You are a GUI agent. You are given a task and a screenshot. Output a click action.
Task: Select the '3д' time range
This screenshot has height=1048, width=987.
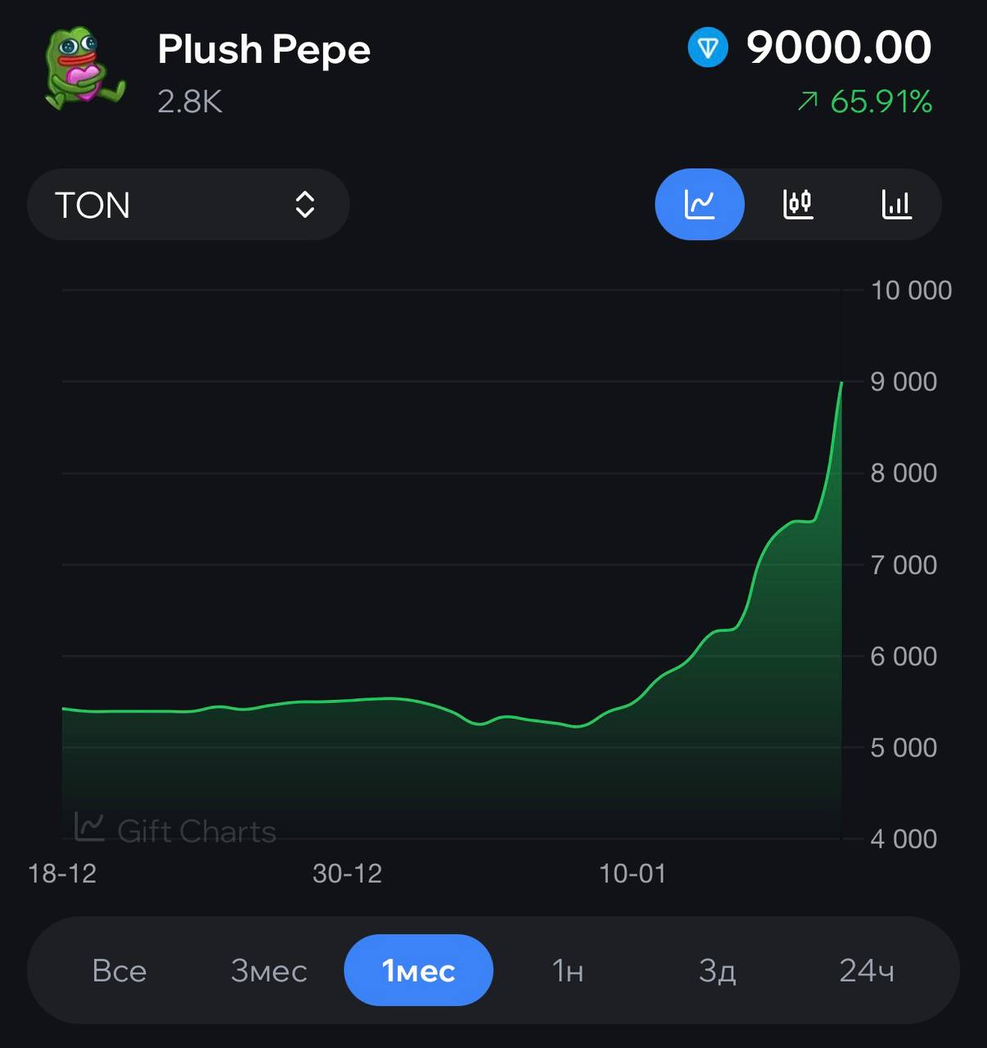pos(717,971)
